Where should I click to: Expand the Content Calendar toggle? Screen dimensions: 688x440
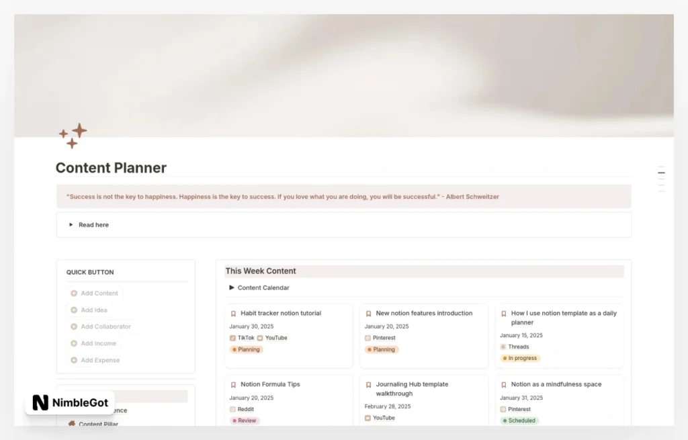click(232, 288)
